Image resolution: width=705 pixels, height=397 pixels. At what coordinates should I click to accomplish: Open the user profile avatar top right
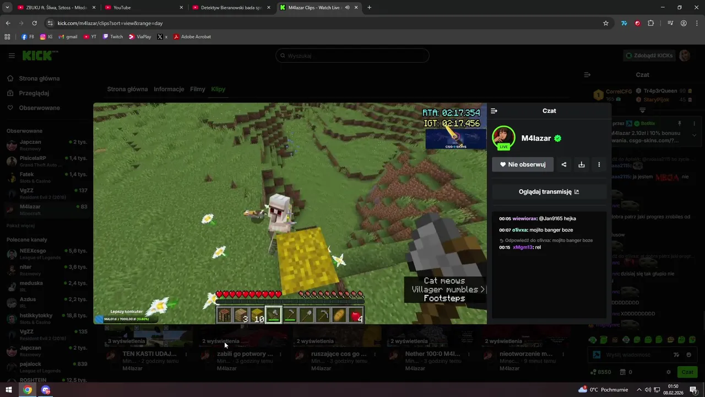point(685,56)
